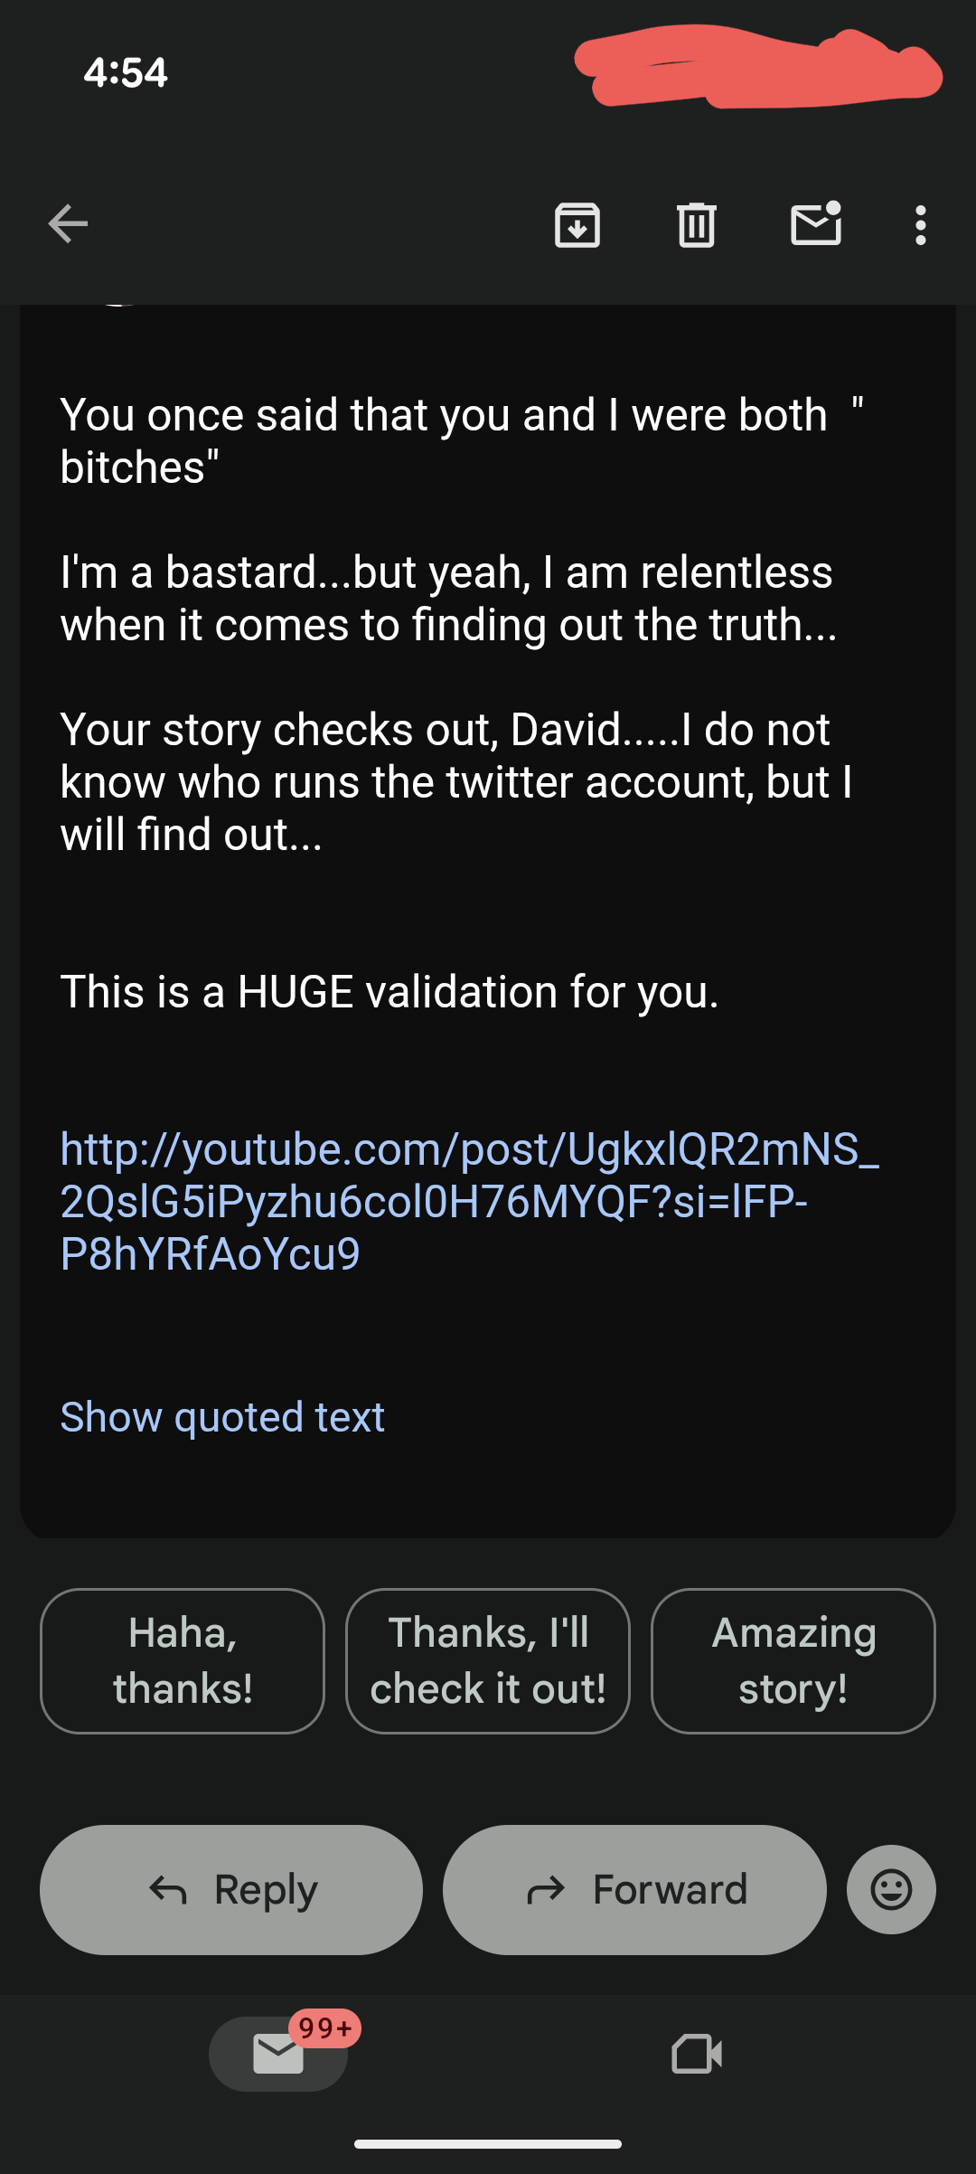Tap the 4:54 status bar clock
The width and height of the screenshot is (976, 2174).
[x=126, y=72]
